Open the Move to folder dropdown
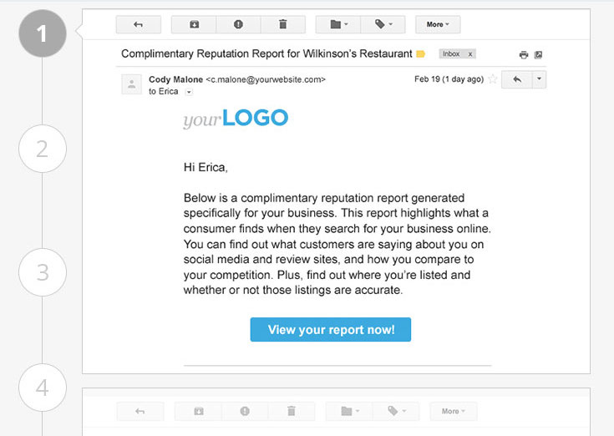This screenshot has width=614, height=436. (x=338, y=25)
